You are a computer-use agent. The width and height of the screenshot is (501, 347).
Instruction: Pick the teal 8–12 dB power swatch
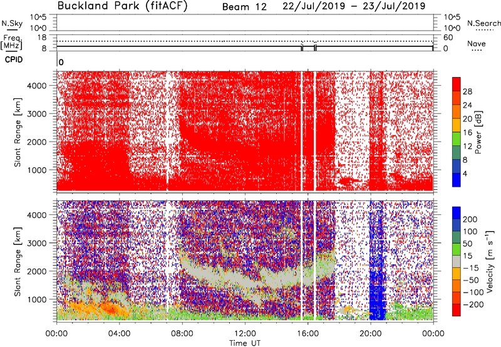coord(457,153)
